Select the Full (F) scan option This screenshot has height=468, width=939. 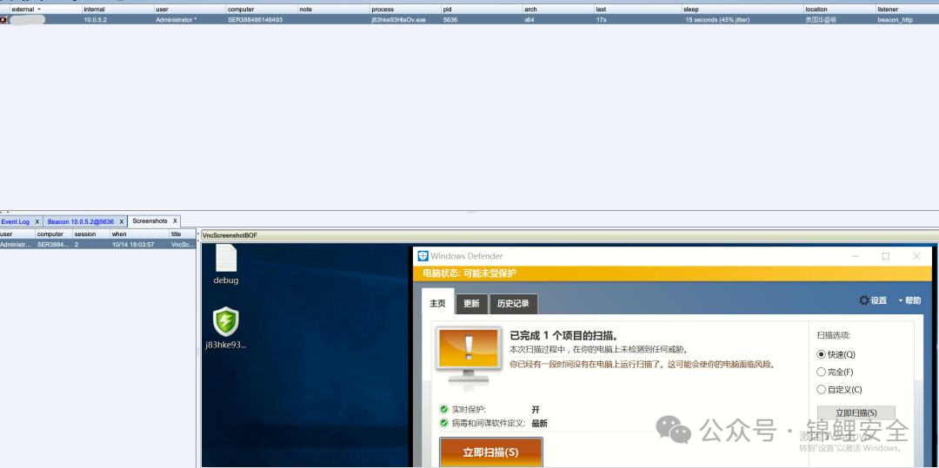[821, 372]
